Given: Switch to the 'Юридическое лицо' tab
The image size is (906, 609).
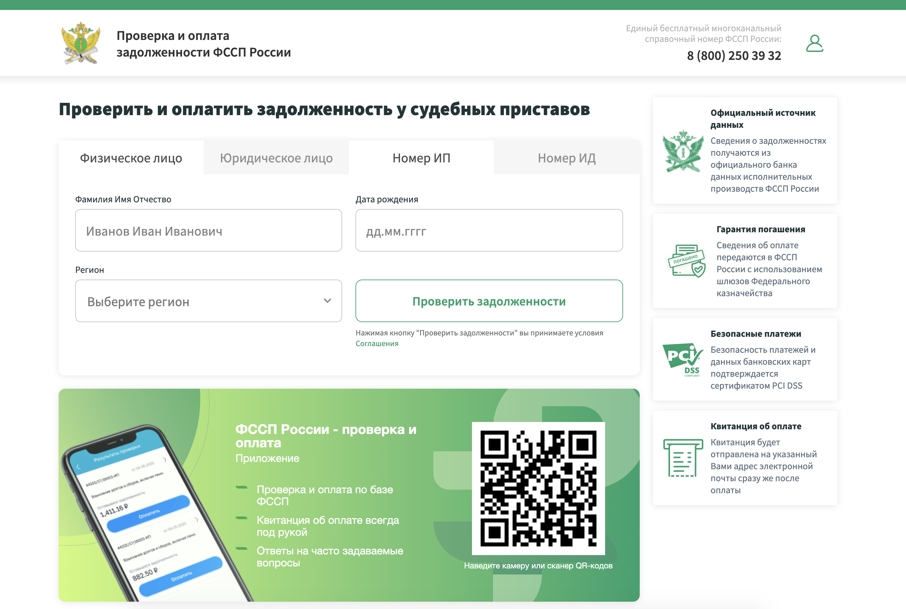Looking at the screenshot, I should (x=276, y=158).
